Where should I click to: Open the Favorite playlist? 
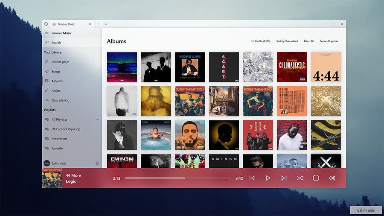[x=72, y=148]
